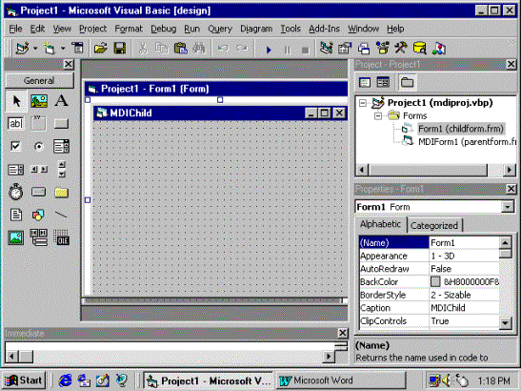Select the TextBox control tool
Screen dimensions: 521x391
click(x=15, y=123)
